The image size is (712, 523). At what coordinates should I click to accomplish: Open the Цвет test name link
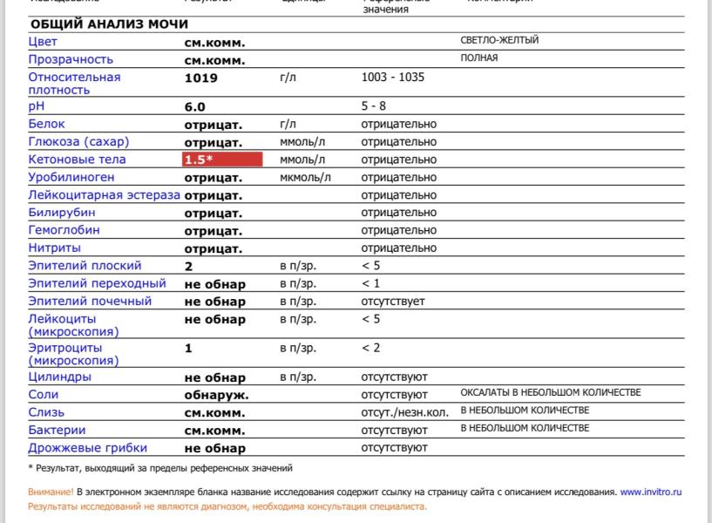click(x=43, y=42)
